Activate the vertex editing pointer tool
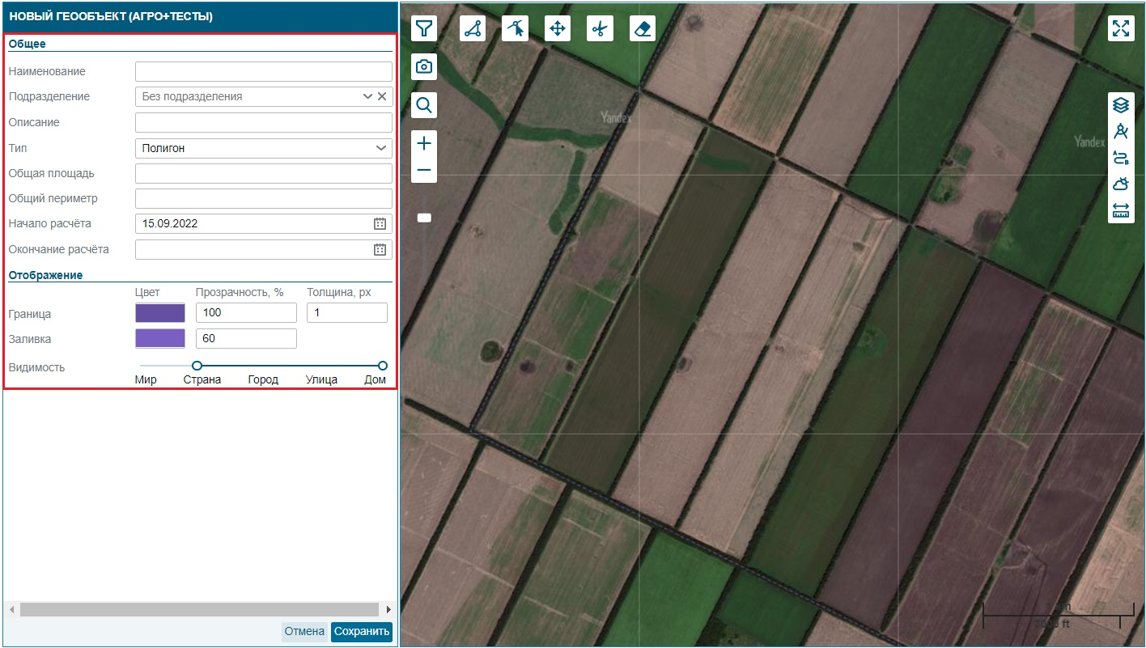The height and width of the screenshot is (648, 1146). coord(515,29)
